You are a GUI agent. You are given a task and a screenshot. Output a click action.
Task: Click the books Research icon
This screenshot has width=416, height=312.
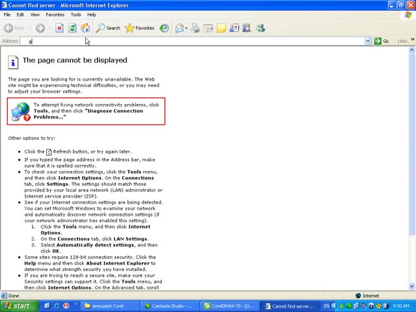pyautogui.click(x=247, y=28)
